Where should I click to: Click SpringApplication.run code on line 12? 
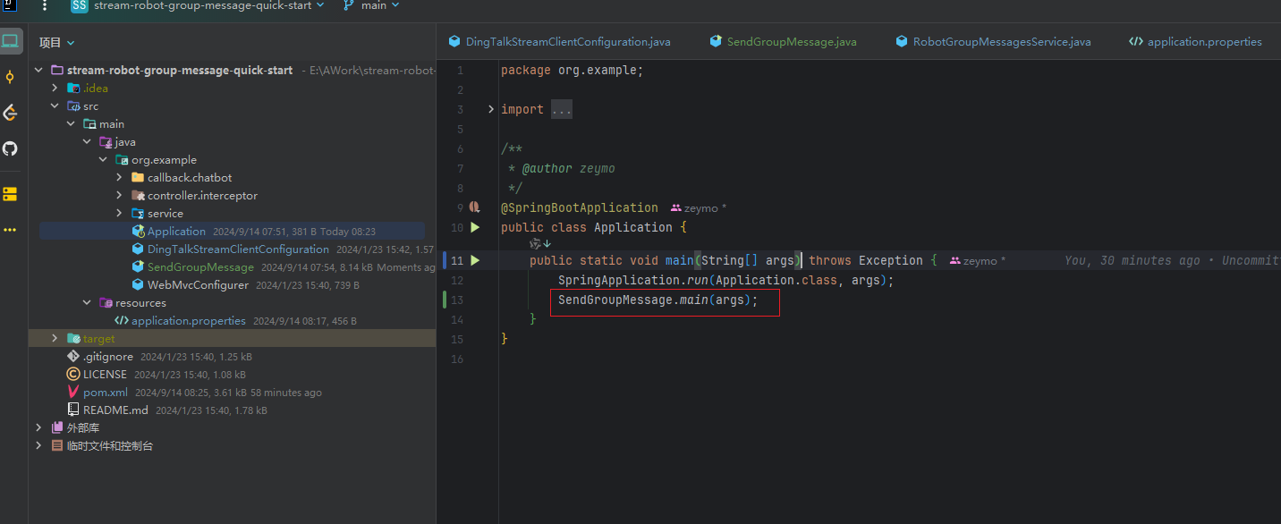pos(725,281)
